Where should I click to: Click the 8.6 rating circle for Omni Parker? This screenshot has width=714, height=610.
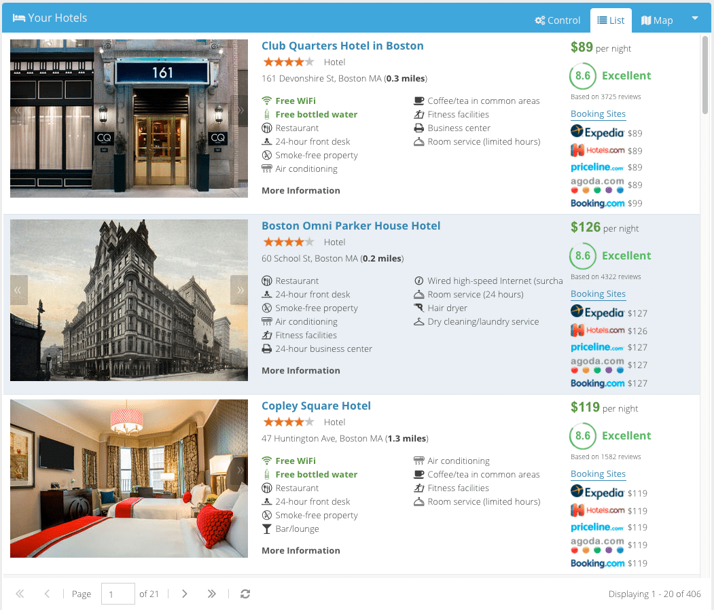583,256
